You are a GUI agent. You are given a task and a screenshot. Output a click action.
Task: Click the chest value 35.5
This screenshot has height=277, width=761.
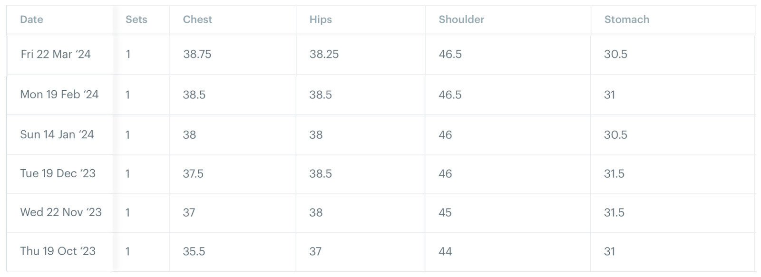(194, 251)
